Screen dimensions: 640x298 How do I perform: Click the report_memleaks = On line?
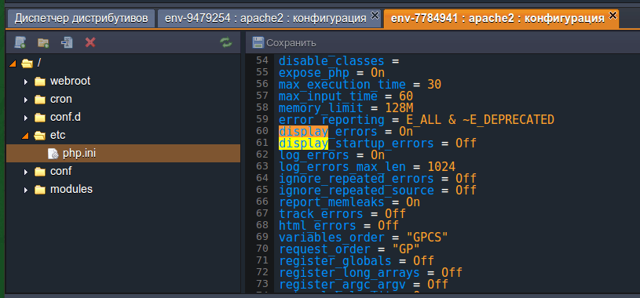[x=349, y=202]
